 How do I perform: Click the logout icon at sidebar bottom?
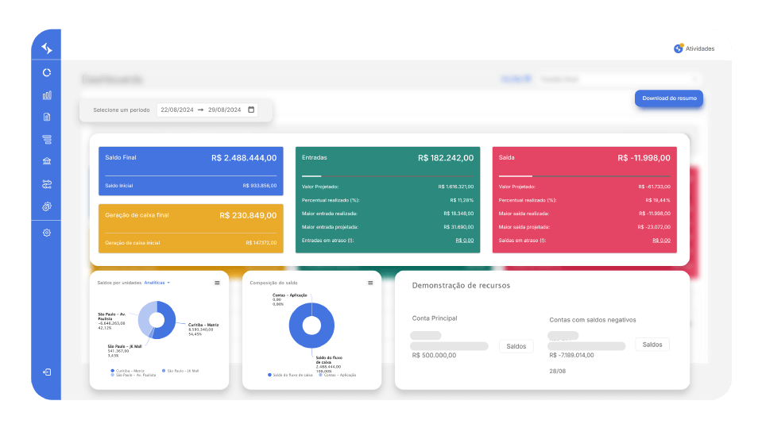[47, 372]
